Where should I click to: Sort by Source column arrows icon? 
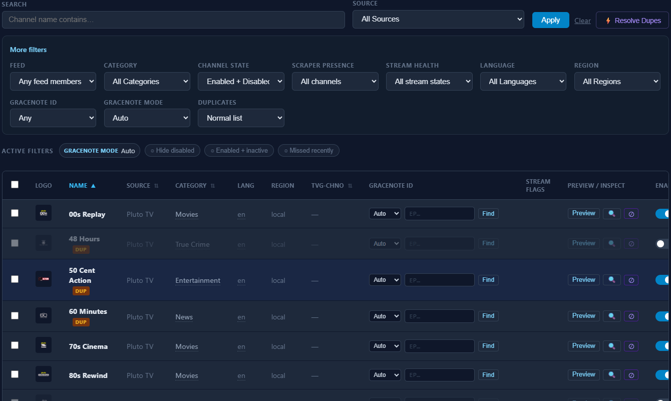[156, 186]
